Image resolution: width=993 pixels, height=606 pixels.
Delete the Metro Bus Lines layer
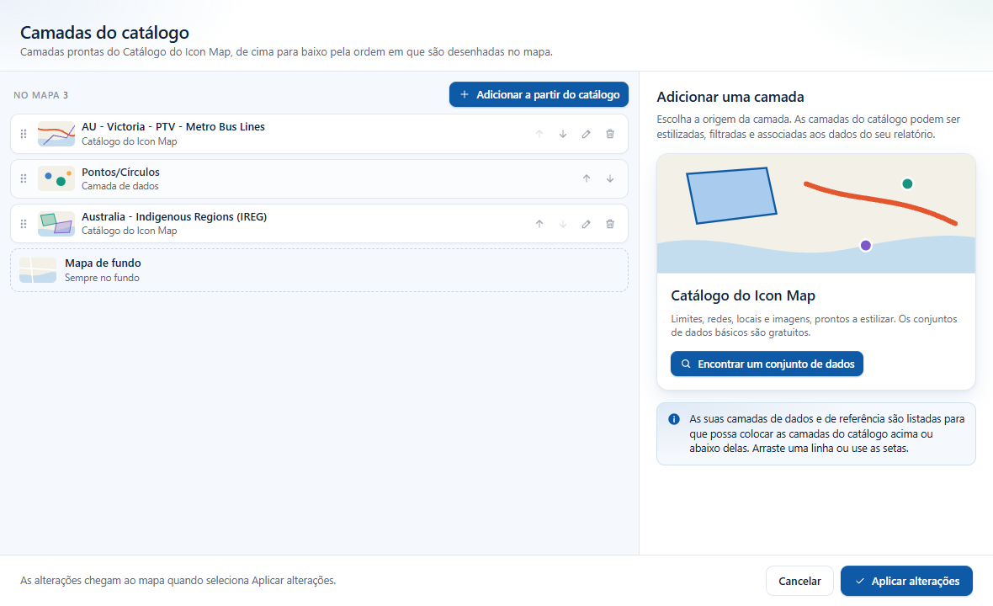[610, 134]
